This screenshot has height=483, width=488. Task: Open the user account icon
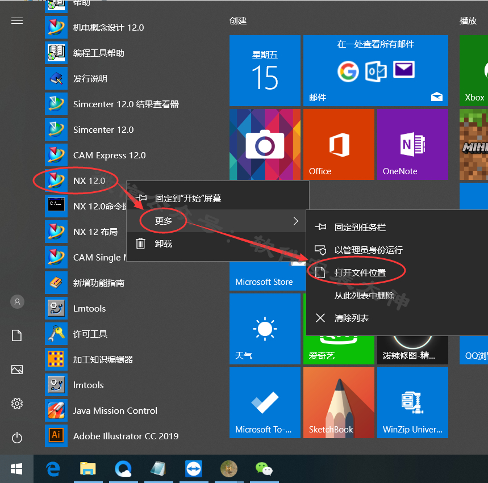click(x=17, y=301)
